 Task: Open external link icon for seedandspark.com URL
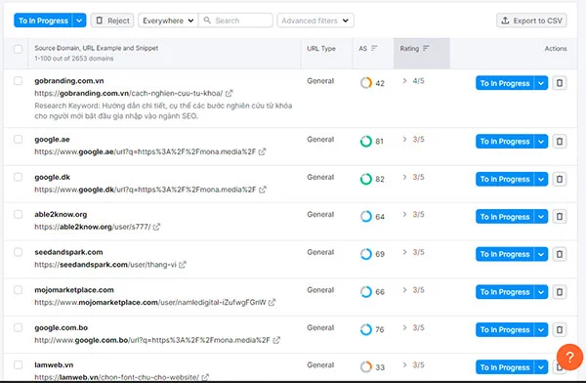pos(183,265)
